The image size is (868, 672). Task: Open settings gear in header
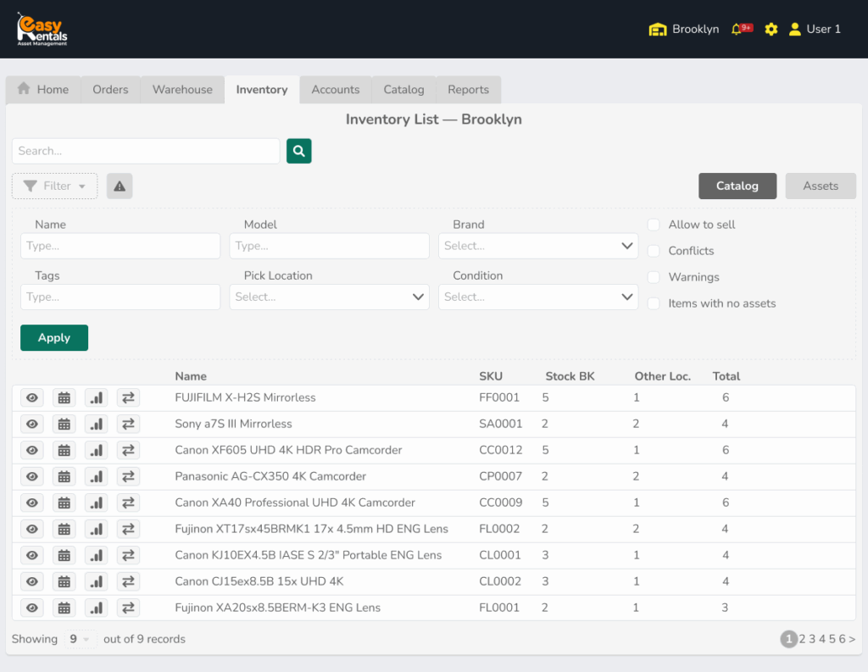tap(771, 29)
